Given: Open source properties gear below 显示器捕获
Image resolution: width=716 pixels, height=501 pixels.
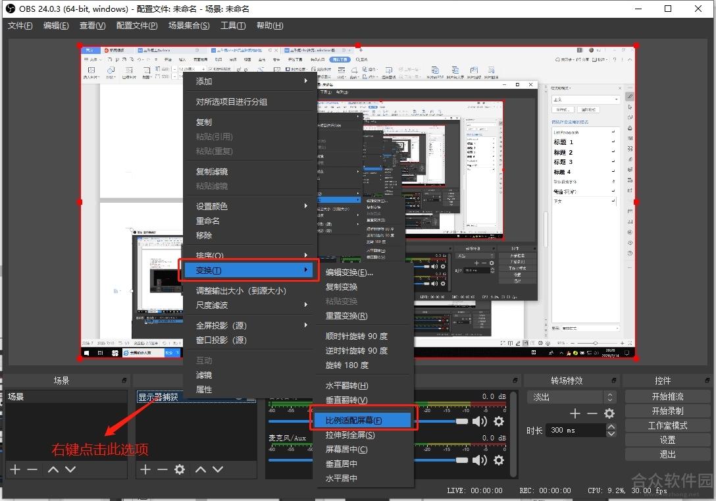Looking at the screenshot, I should (180, 469).
